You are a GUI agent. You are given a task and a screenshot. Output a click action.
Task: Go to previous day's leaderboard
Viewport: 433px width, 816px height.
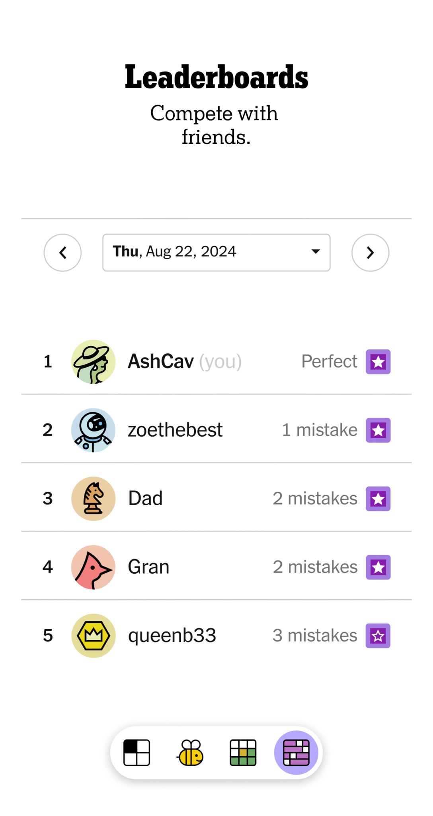coord(62,253)
